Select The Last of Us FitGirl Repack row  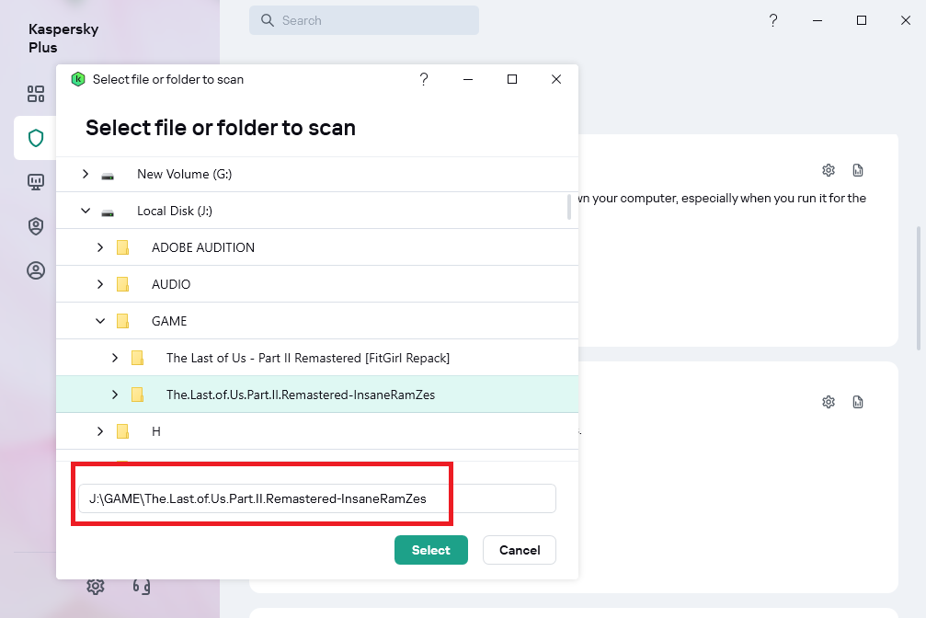317,358
